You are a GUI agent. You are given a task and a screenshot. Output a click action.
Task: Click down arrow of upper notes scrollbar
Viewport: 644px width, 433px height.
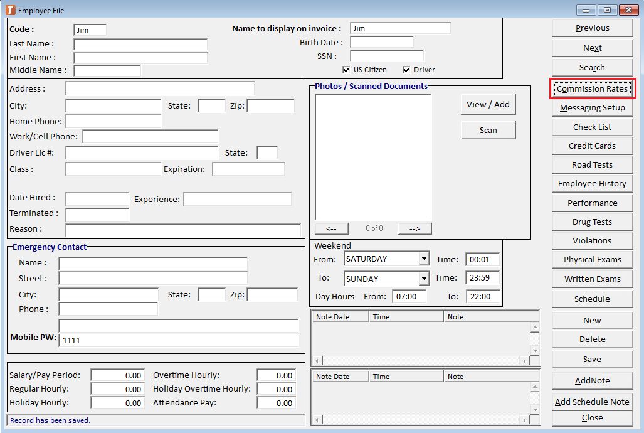point(535,351)
